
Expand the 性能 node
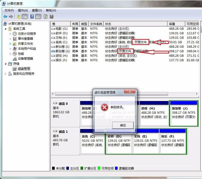[10, 54]
